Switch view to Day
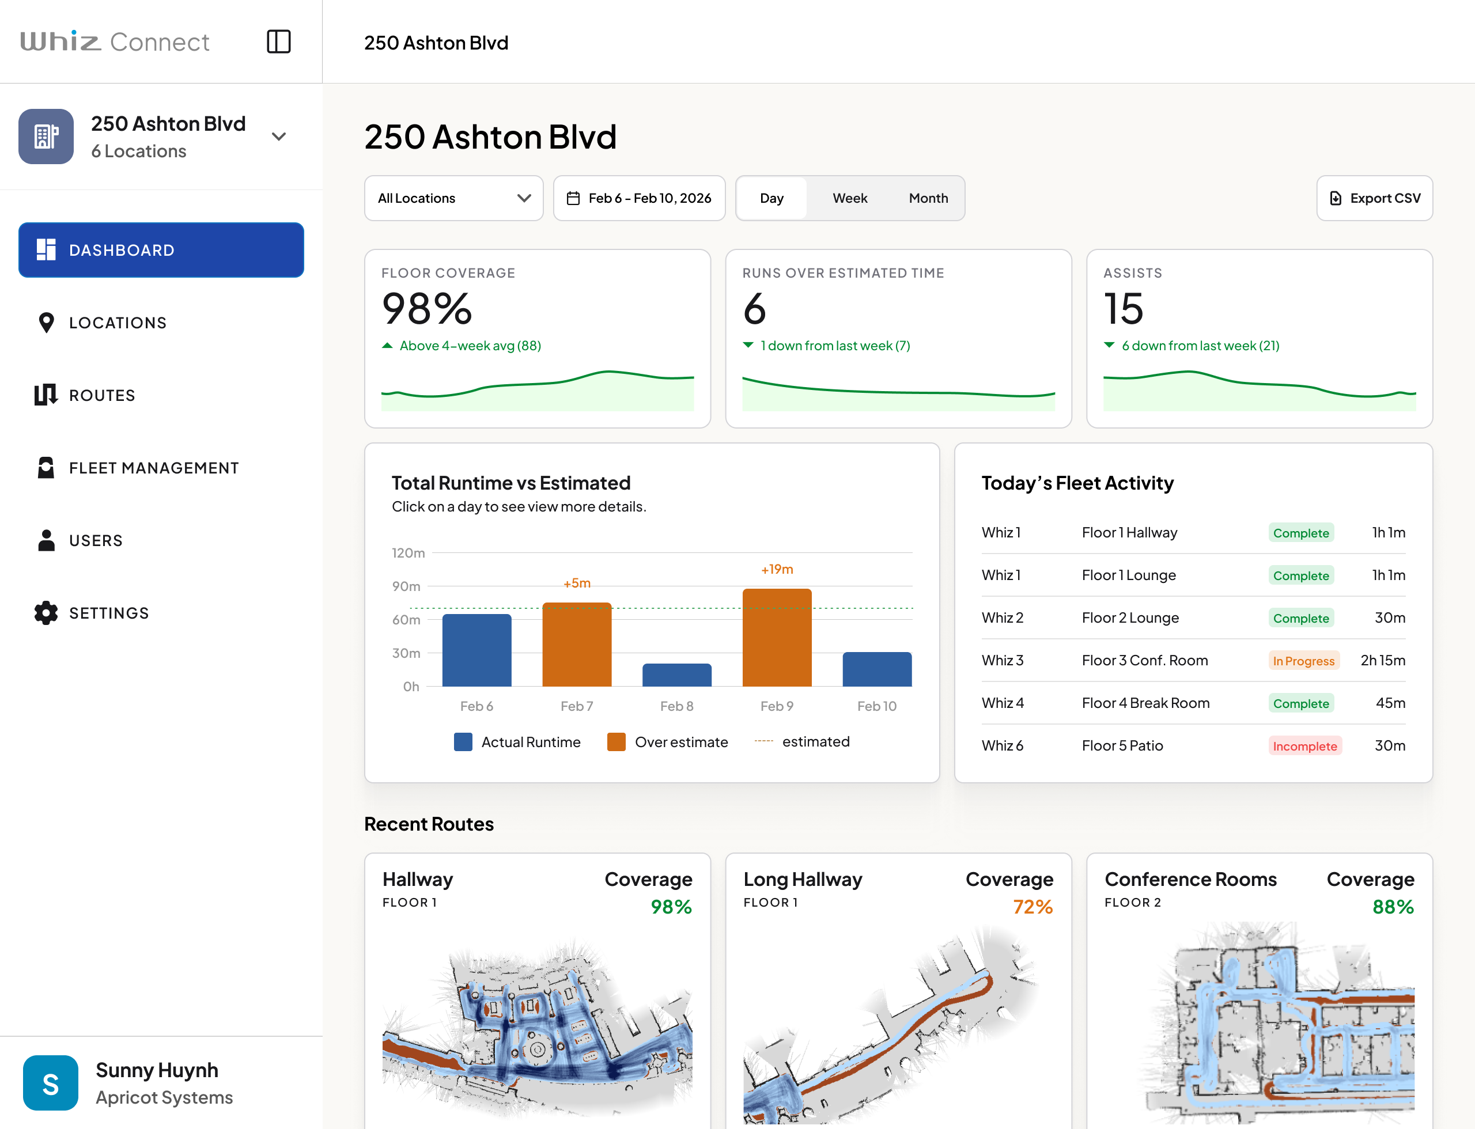This screenshot has height=1129, width=1475. click(771, 198)
